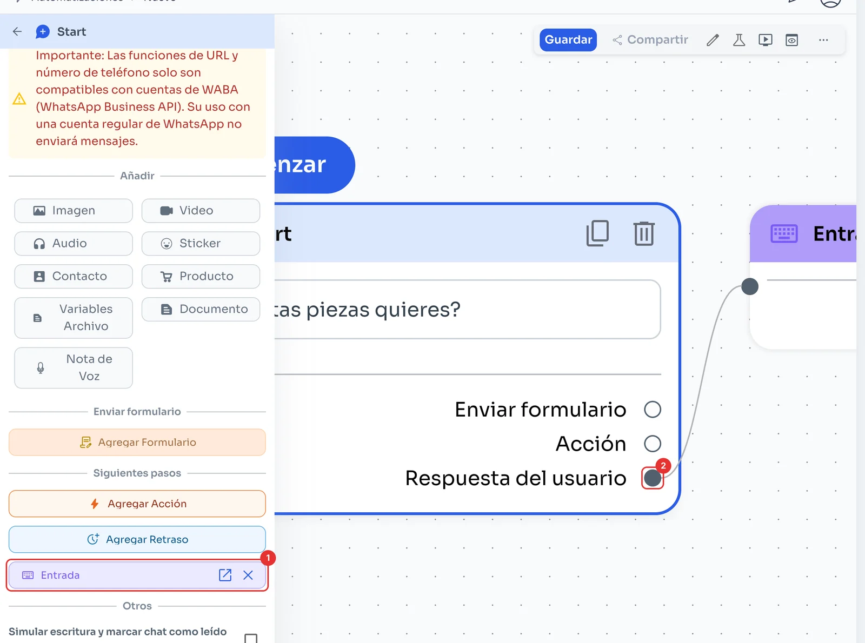Delete the Start node with trash icon

tap(644, 233)
